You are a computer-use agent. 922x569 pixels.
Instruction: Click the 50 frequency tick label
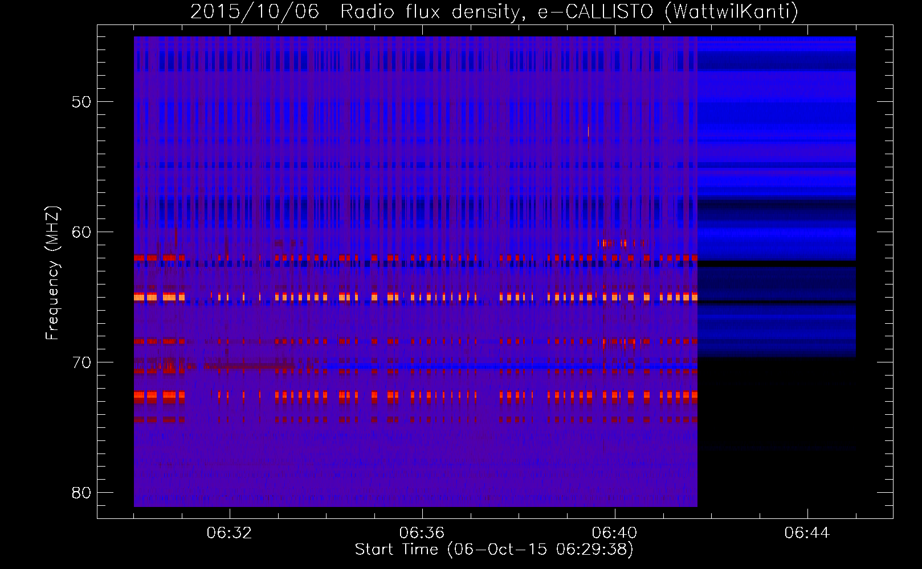pyautogui.click(x=82, y=102)
